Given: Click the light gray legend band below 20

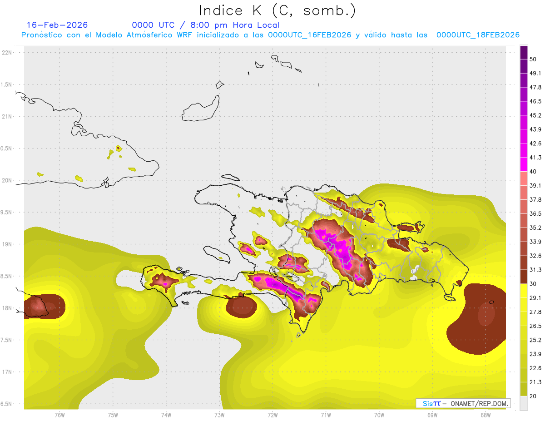Looking at the screenshot, I should point(524,403).
